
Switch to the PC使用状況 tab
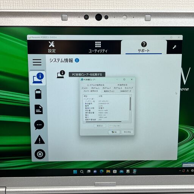click(x=122, y=85)
